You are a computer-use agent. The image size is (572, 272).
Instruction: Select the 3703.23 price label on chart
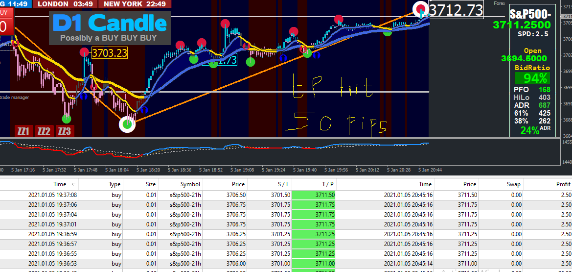click(110, 53)
